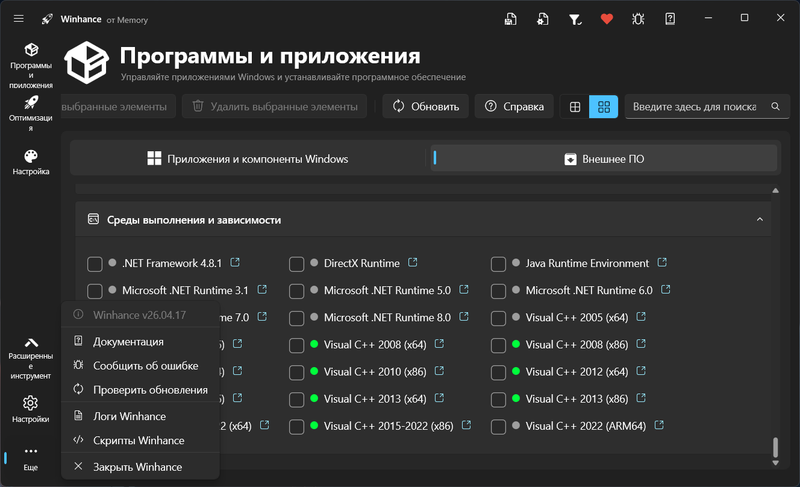Open the hamburger navigation menu
Image resolution: width=800 pixels, height=487 pixels.
click(19, 19)
